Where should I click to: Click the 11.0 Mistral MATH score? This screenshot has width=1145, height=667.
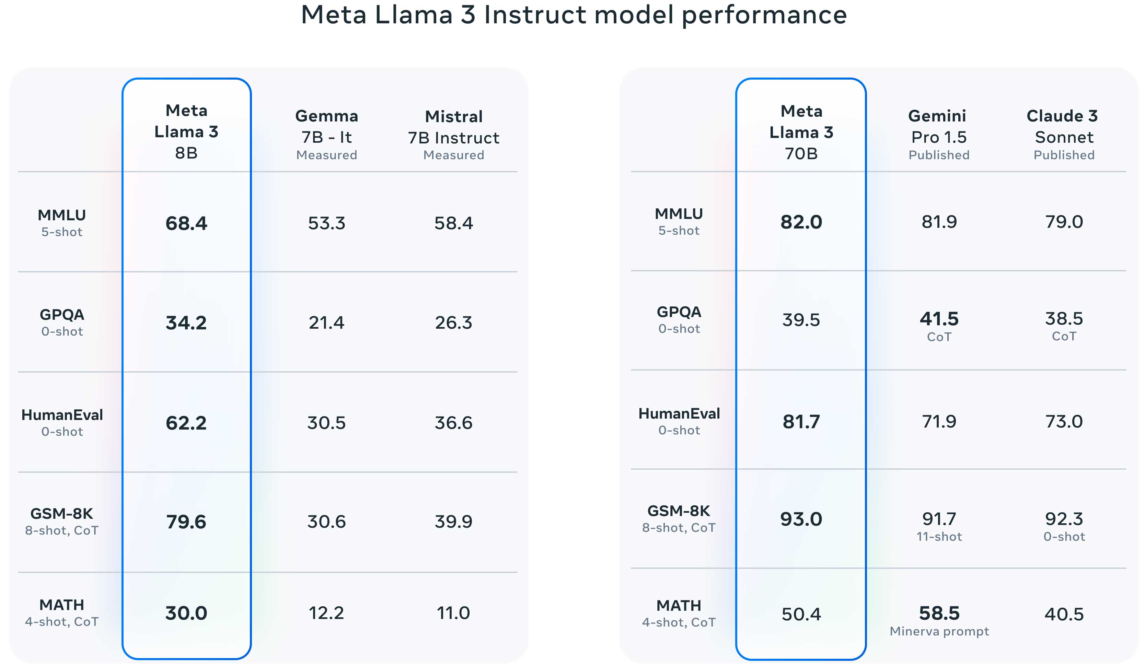pyautogui.click(x=453, y=613)
